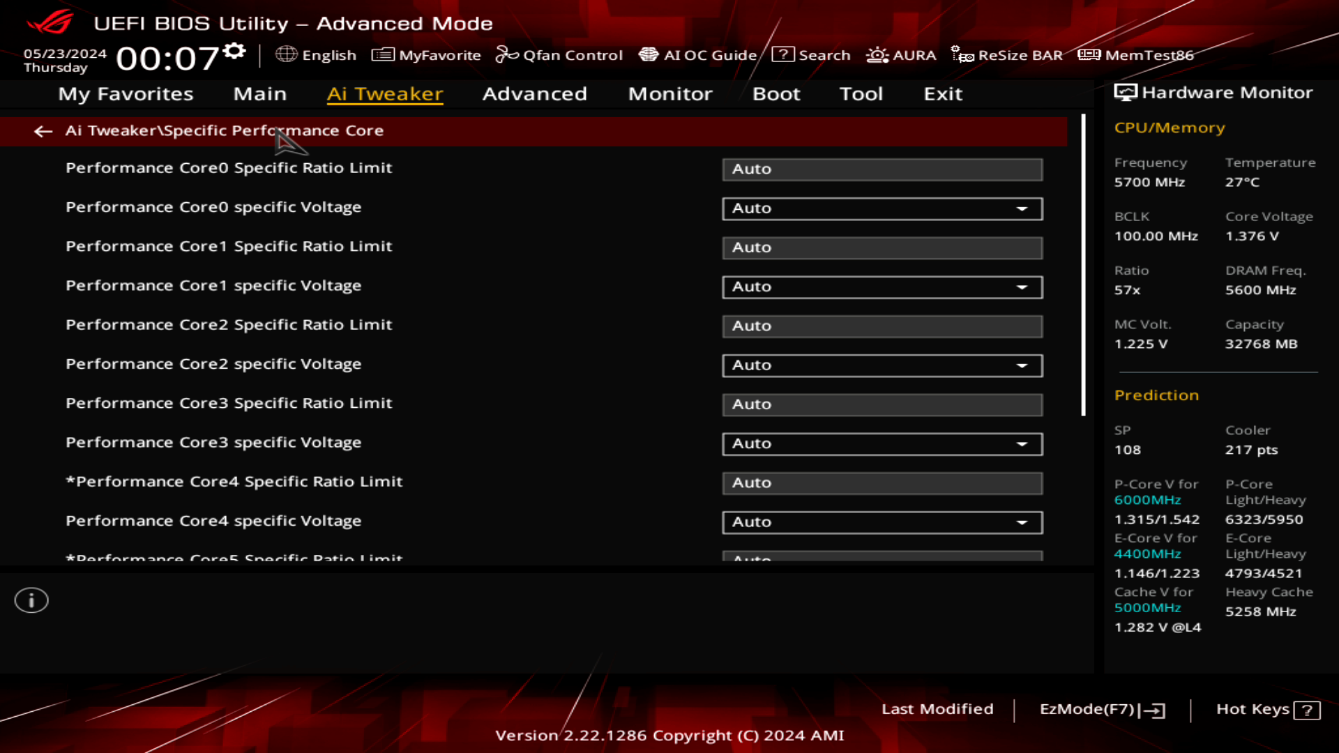Navigate to Advanced menu tab

535,93
